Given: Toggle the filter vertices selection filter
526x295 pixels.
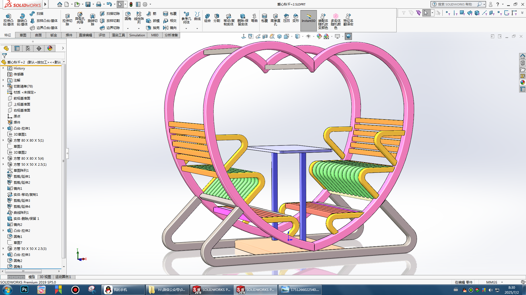Looking at the screenshot, I should (x=447, y=13).
